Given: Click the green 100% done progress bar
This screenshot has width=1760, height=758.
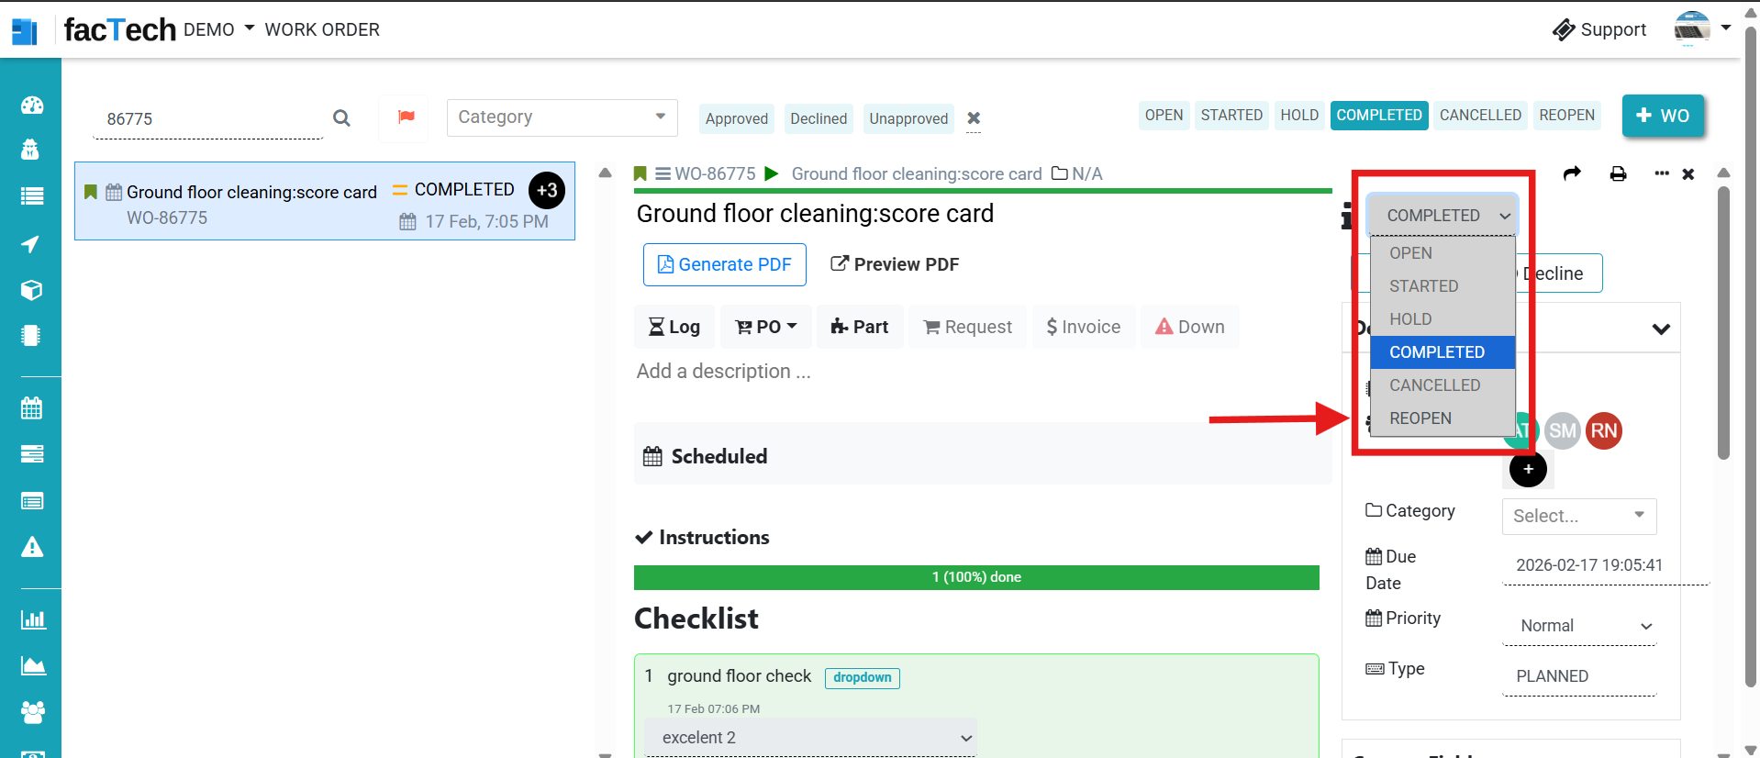Looking at the screenshot, I should tap(975, 577).
